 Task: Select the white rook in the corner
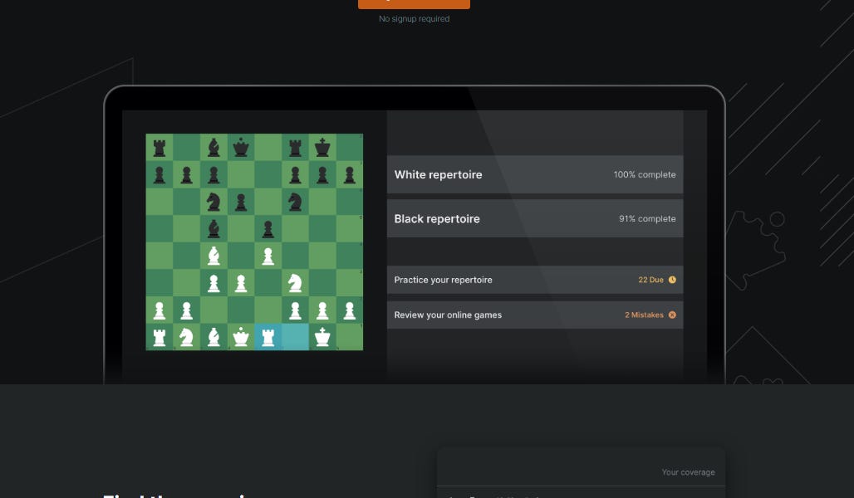click(x=158, y=338)
